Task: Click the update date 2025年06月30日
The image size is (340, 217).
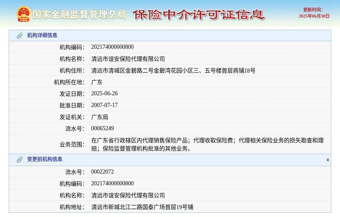Action: [314, 16]
